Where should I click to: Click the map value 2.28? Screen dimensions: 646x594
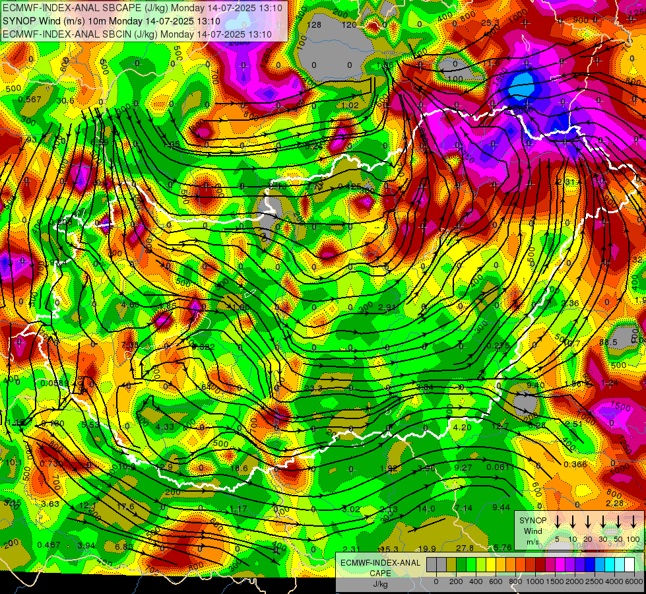coord(615,503)
